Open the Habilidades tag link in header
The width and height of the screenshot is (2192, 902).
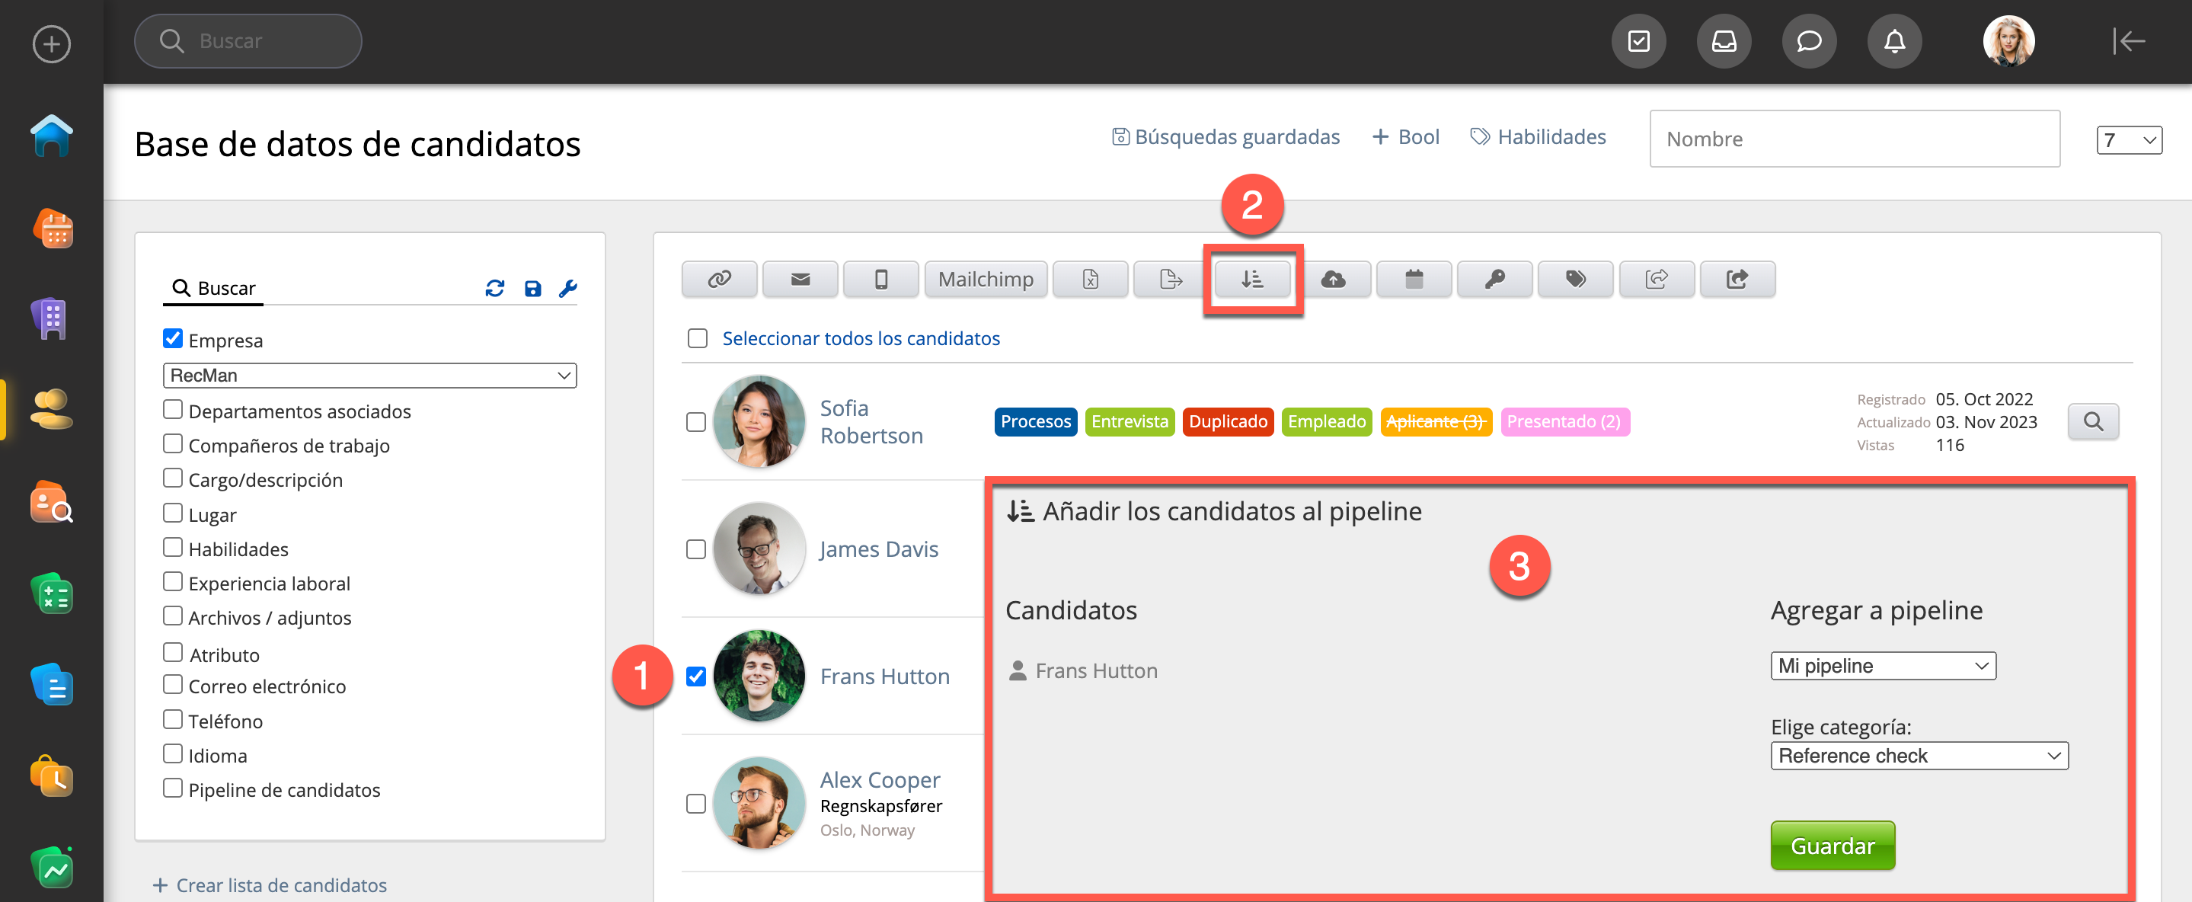1539,137
